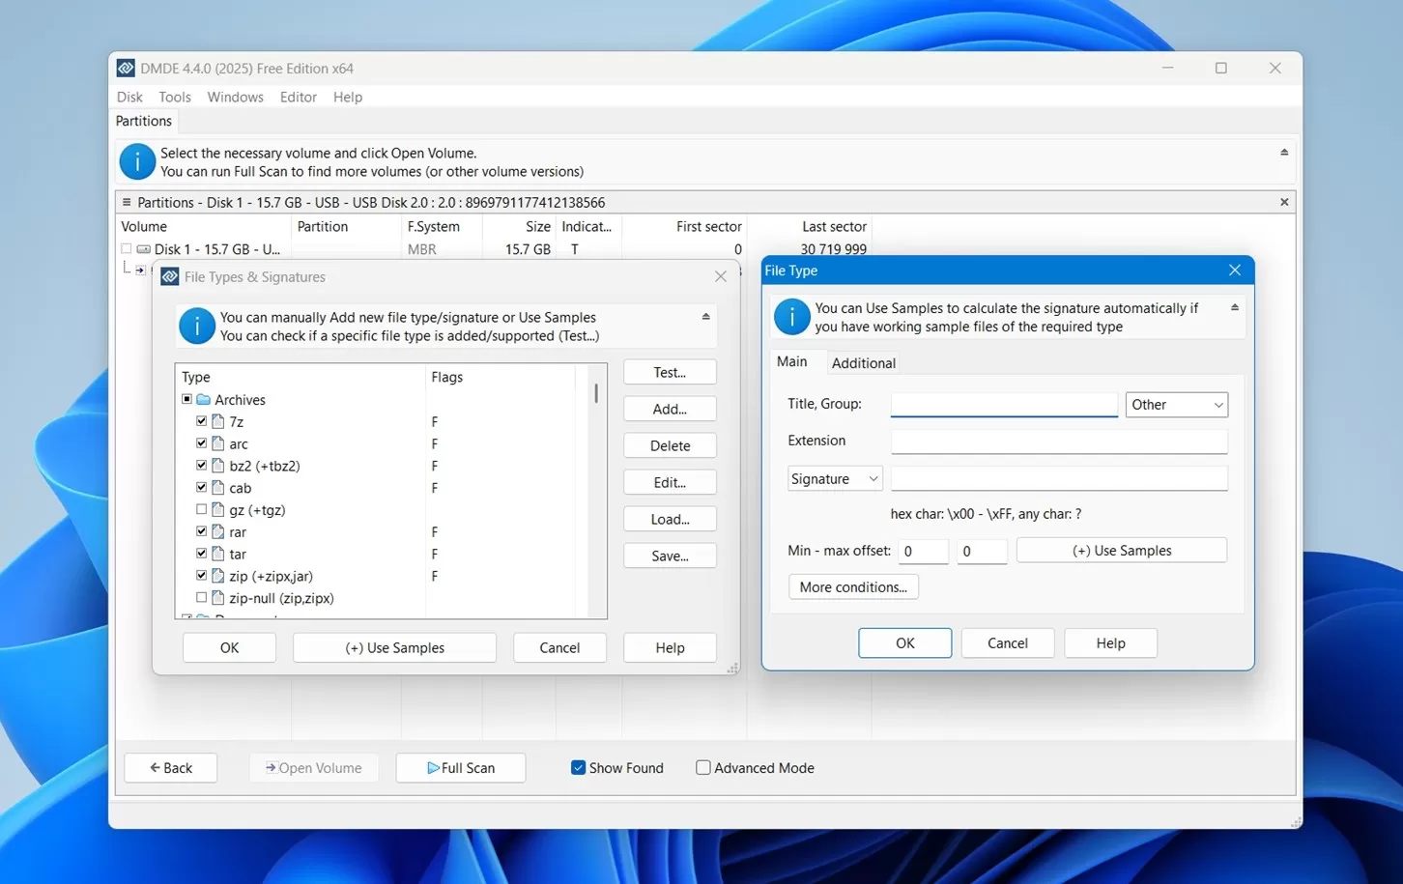1403x884 pixels.
Task: Switch to the Additional tab
Action: pos(863,362)
